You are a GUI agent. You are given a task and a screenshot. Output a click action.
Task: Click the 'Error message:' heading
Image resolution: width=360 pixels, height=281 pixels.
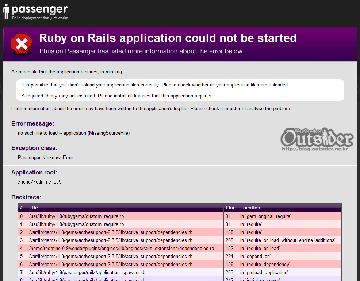point(32,123)
